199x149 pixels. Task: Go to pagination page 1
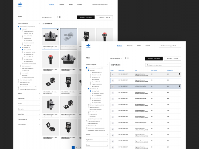pos(73,147)
